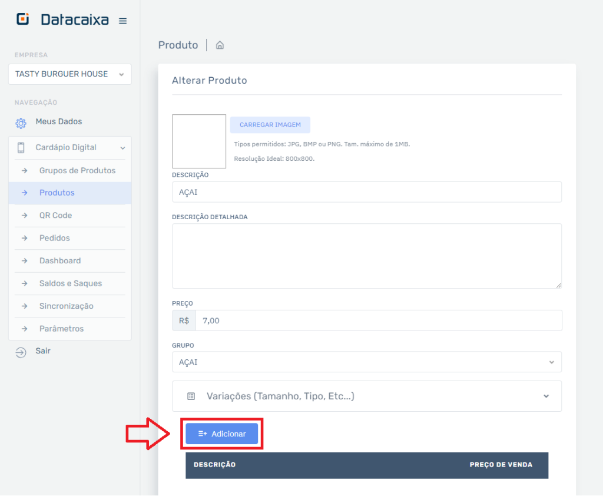Viewport: 603px width, 496px height.
Task: Click the empty product image placeholder
Action: 198,141
